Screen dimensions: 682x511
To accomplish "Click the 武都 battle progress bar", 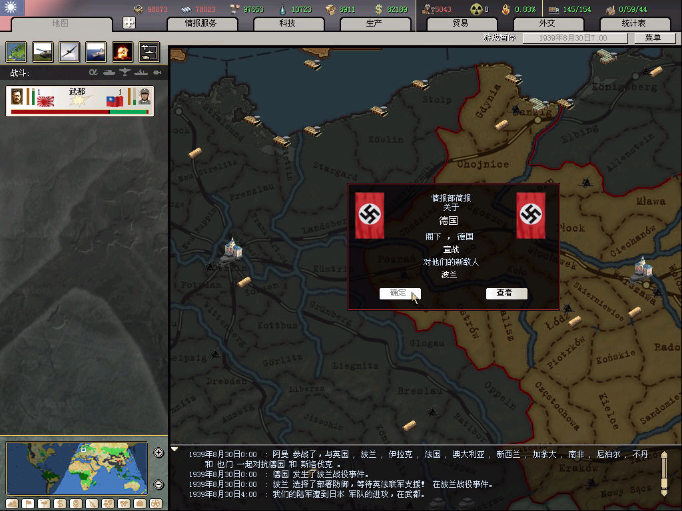I will tap(80, 112).
